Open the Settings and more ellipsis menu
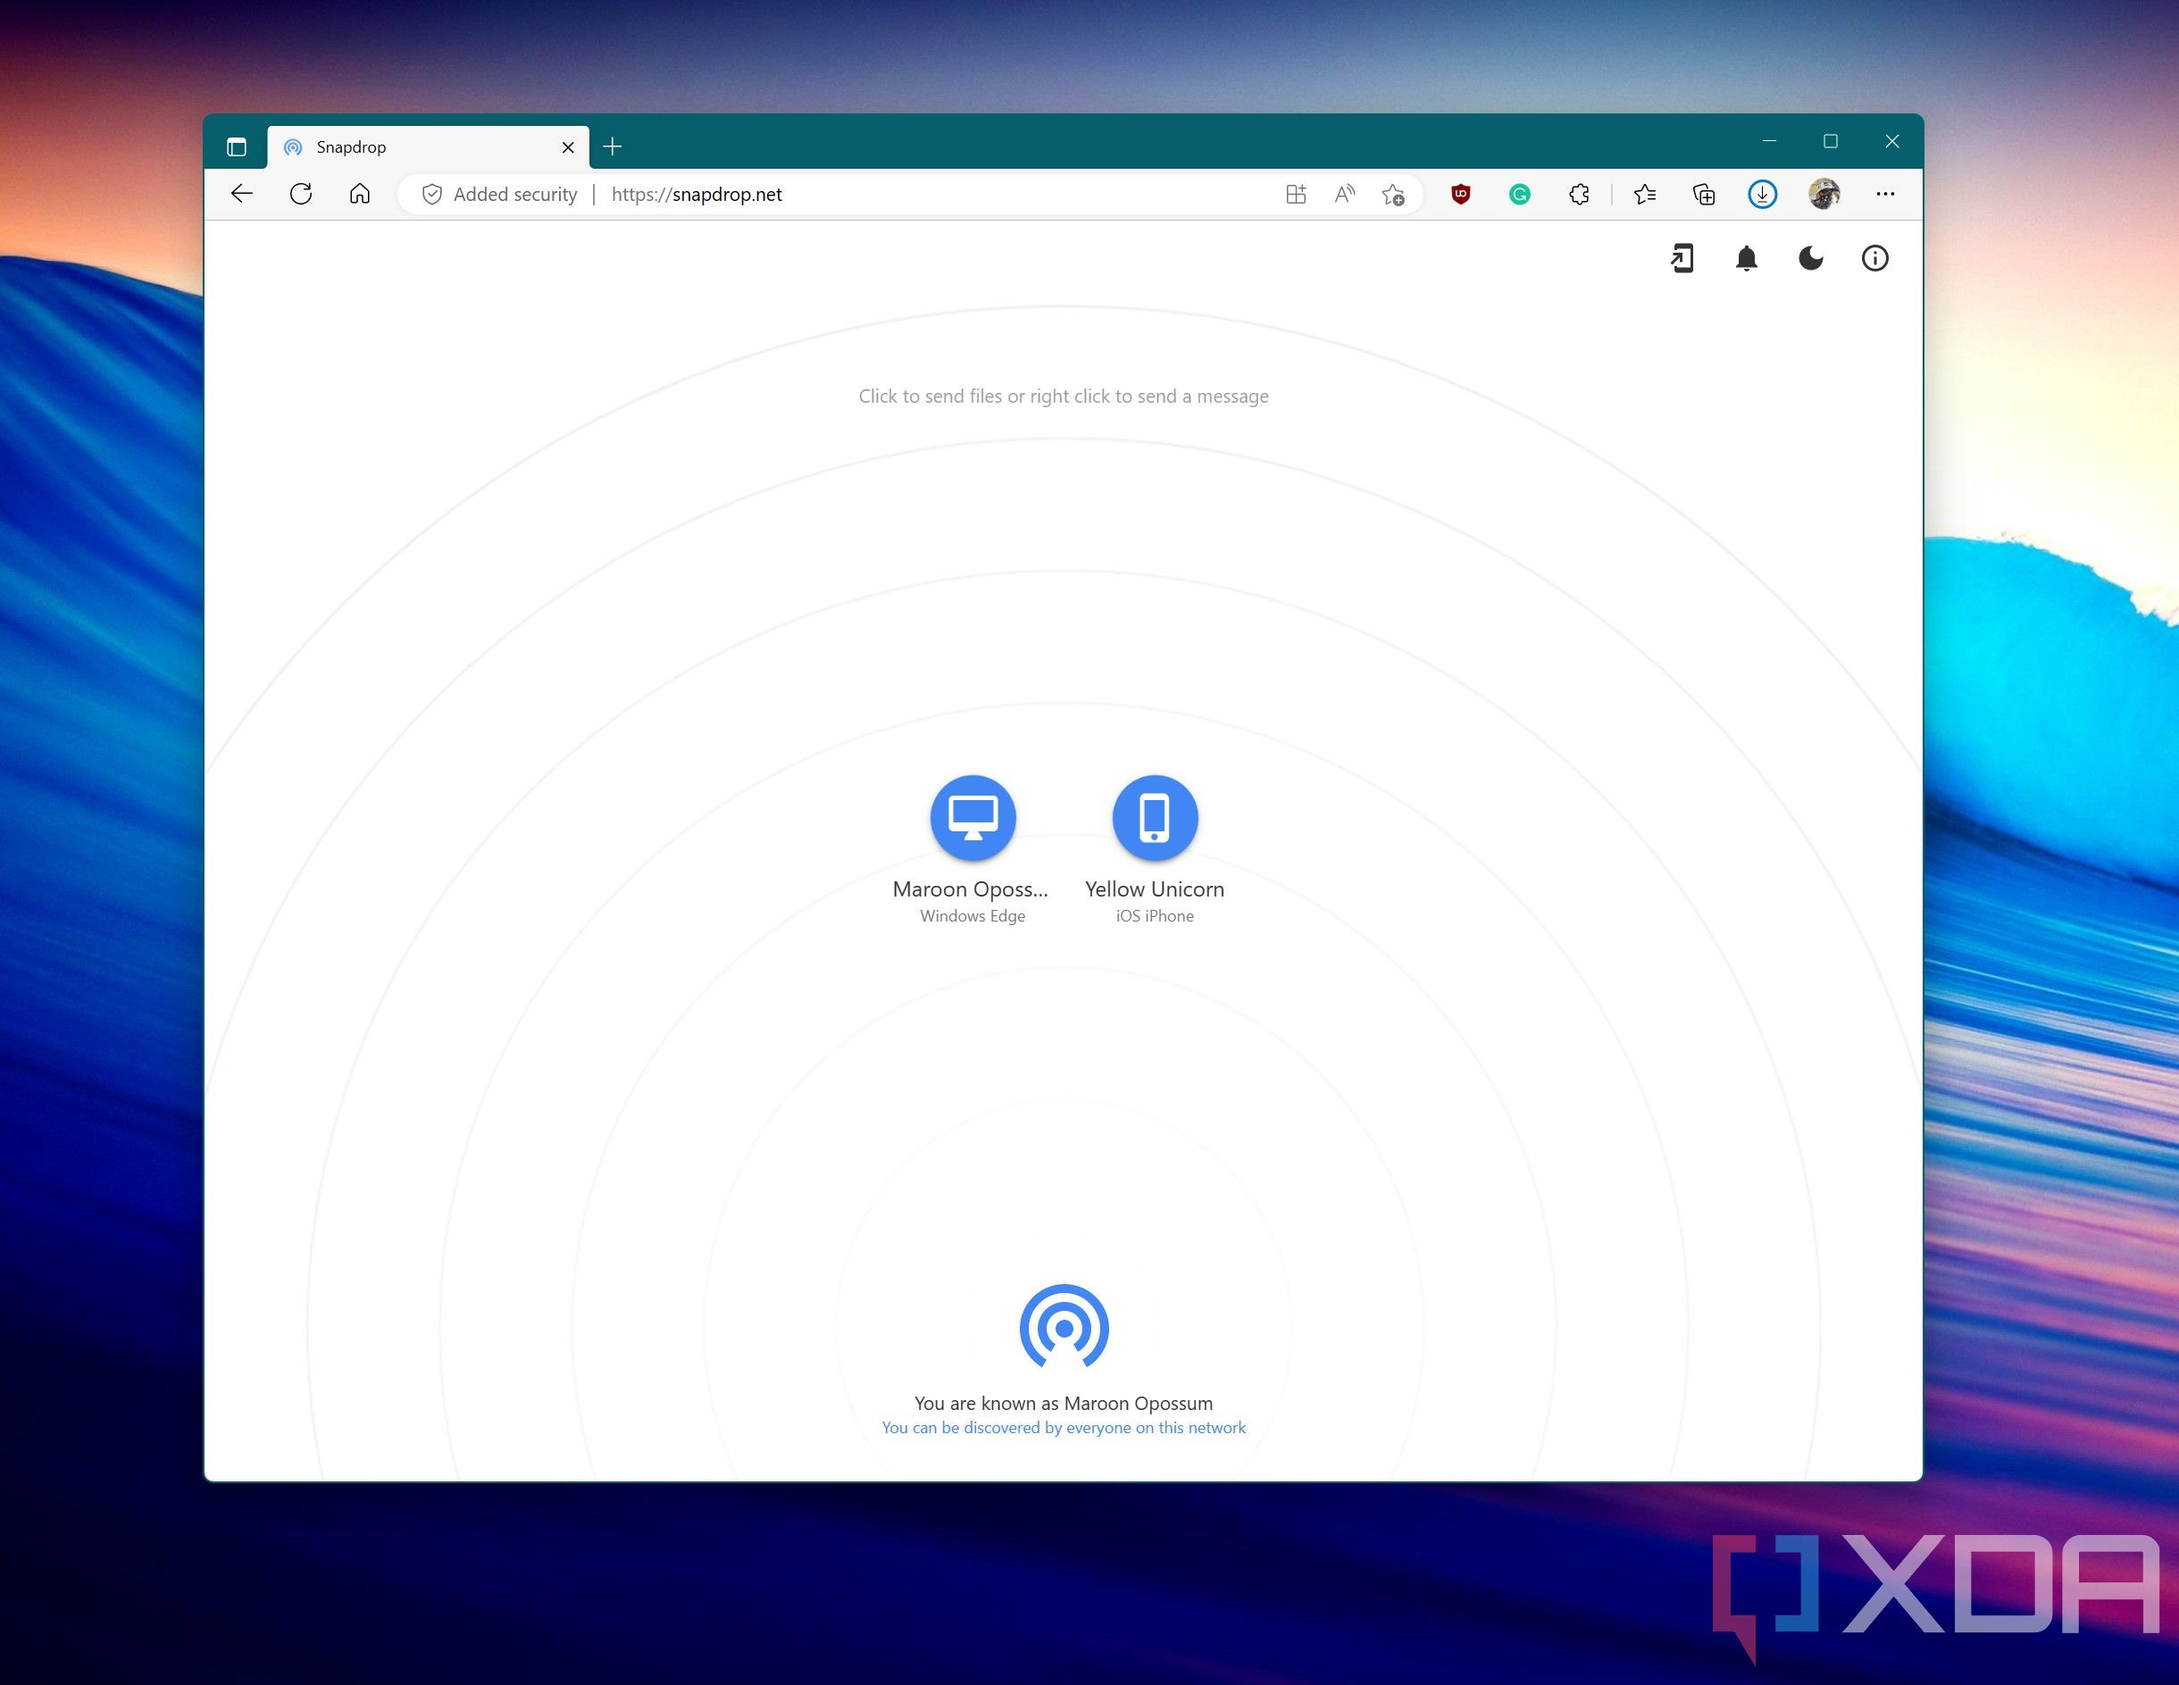The height and width of the screenshot is (1685, 2179). click(x=1884, y=195)
